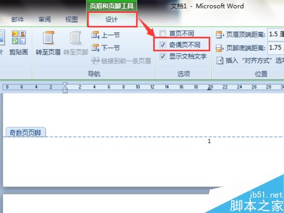Click the 文档1 - Microsoft Word title
The image size is (284, 213).
pos(207,6)
